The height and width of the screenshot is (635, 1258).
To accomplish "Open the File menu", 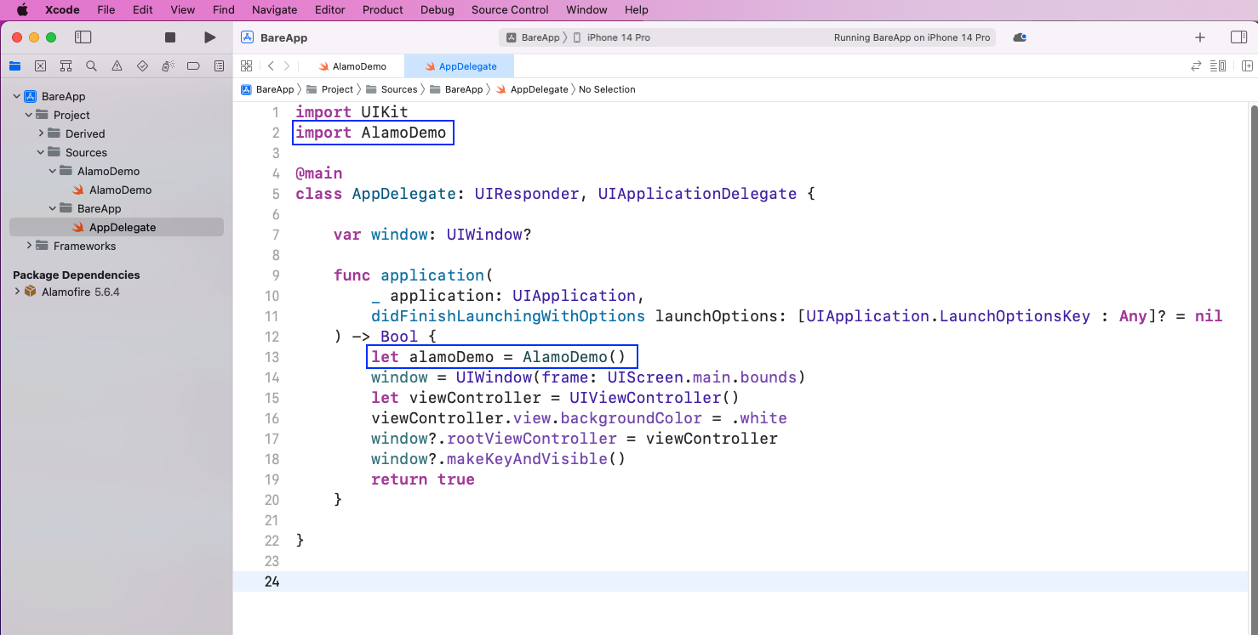I will click(106, 10).
